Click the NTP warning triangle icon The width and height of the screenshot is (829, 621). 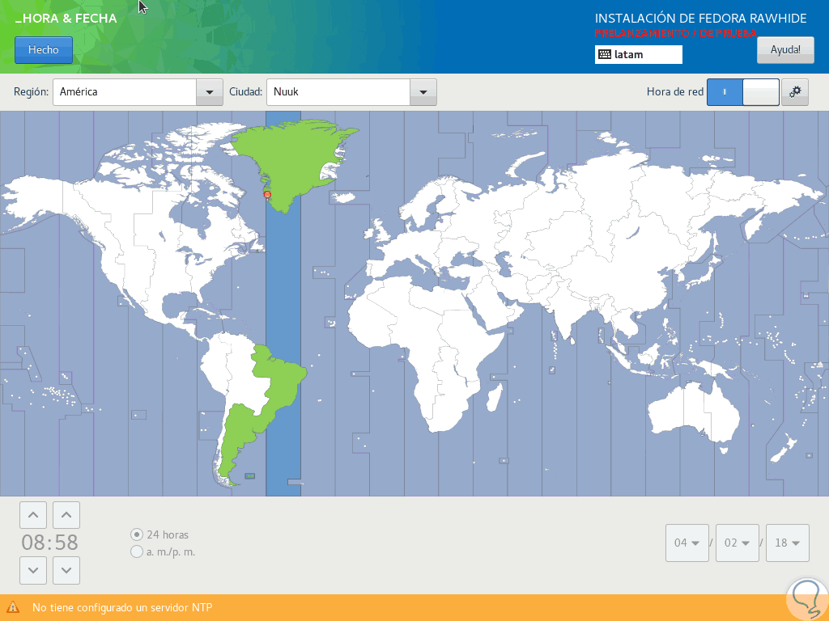(13, 607)
